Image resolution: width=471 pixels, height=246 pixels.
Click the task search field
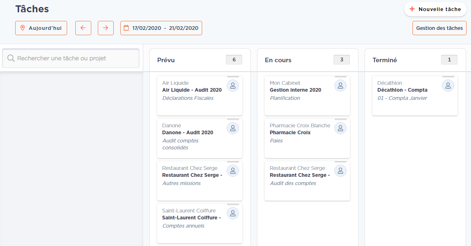click(71, 58)
